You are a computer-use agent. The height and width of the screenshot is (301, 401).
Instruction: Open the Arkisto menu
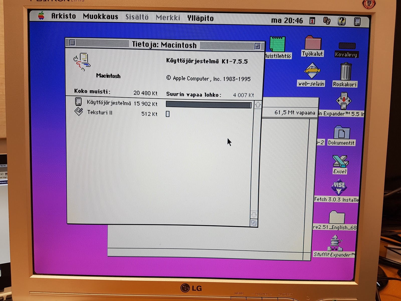coord(63,16)
